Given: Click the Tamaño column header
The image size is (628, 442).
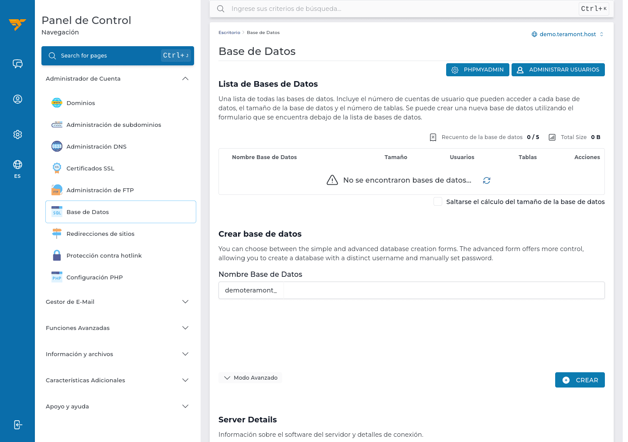Looking at the screenshot, I should (x=396, y=157).
